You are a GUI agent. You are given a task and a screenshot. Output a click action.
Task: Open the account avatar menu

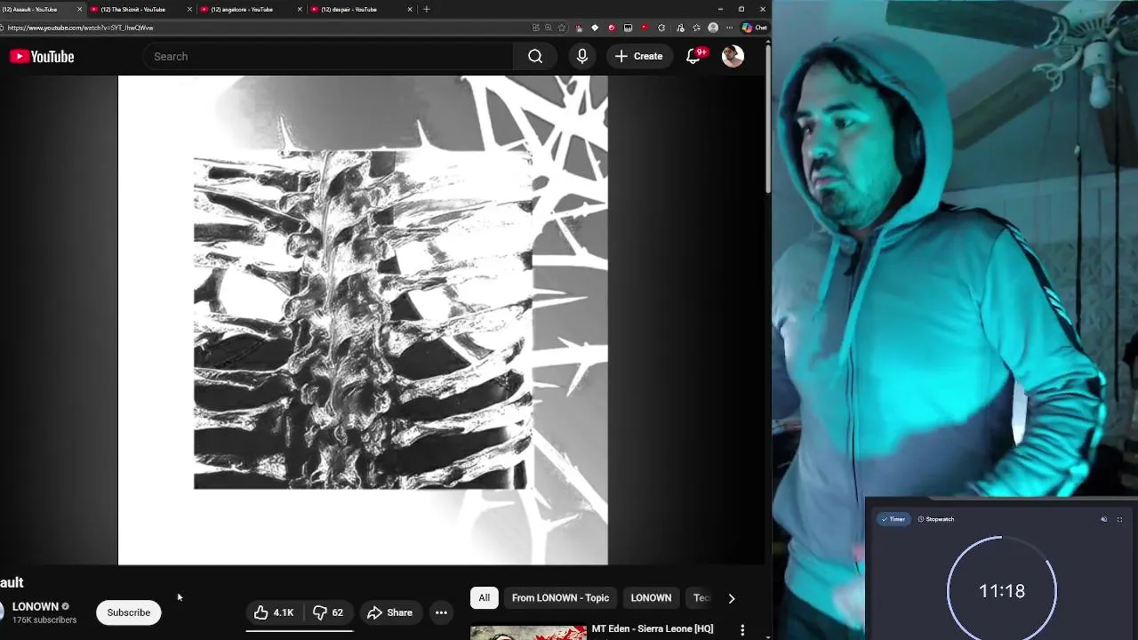733,56
